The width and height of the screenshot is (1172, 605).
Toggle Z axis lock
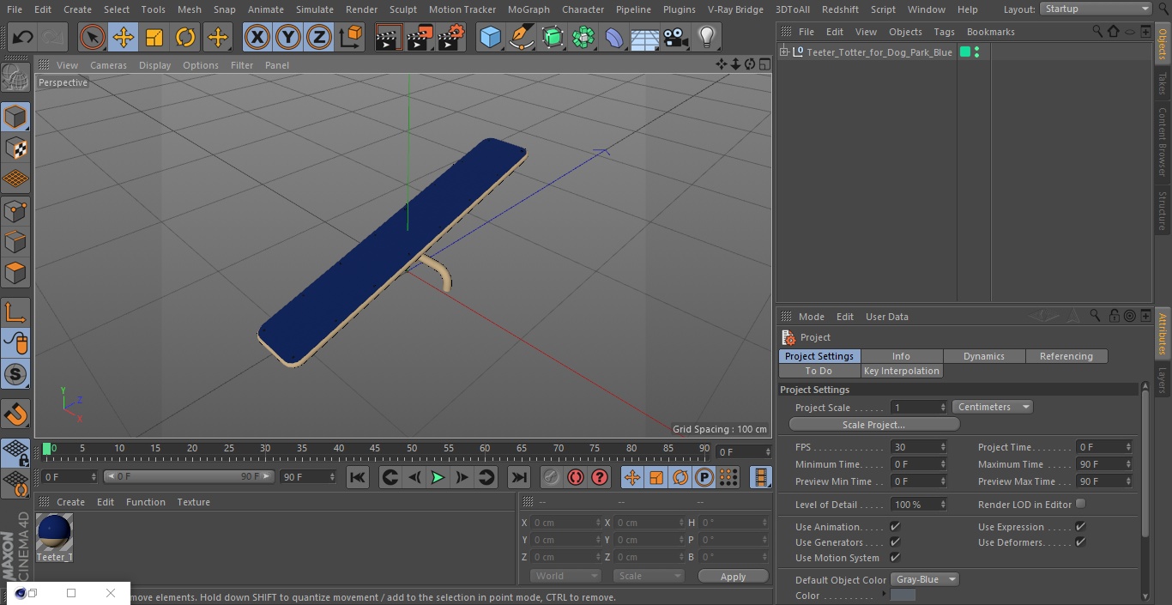point(318,37)
